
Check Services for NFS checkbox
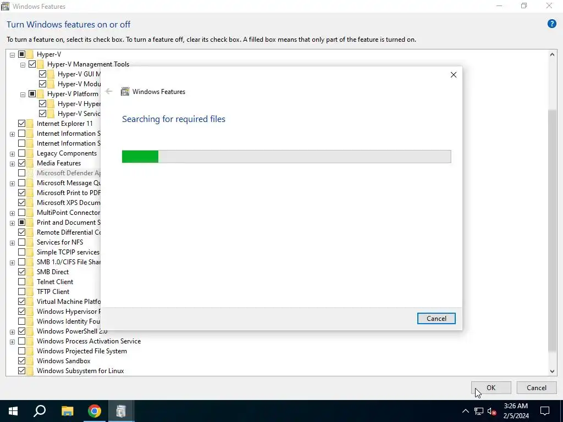click(x=21, y=242)
